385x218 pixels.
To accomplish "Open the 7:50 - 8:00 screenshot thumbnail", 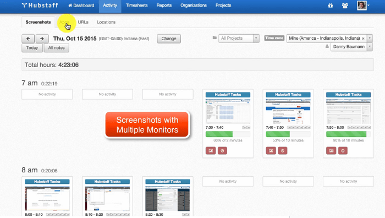I will [x=348, y=111].
